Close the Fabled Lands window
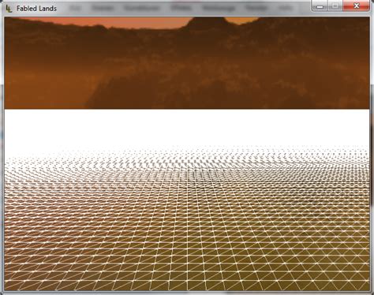Image resolution: width=374 pixels, height=295 pixels. [357, 6]
